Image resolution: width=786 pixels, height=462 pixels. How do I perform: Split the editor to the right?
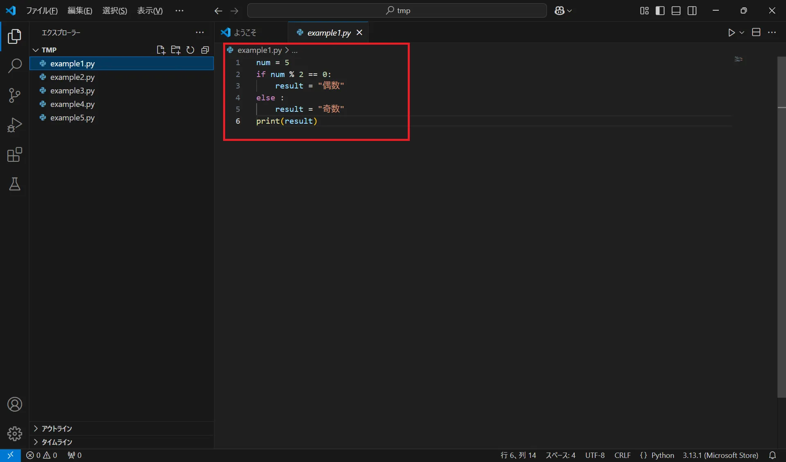tap(756, 32)
